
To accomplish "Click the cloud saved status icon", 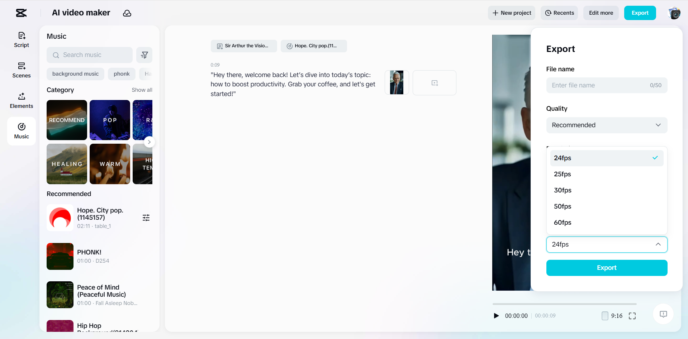I will (127, 13).
